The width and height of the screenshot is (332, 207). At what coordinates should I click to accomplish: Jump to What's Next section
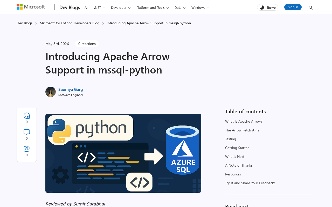(x=235, y=157)
